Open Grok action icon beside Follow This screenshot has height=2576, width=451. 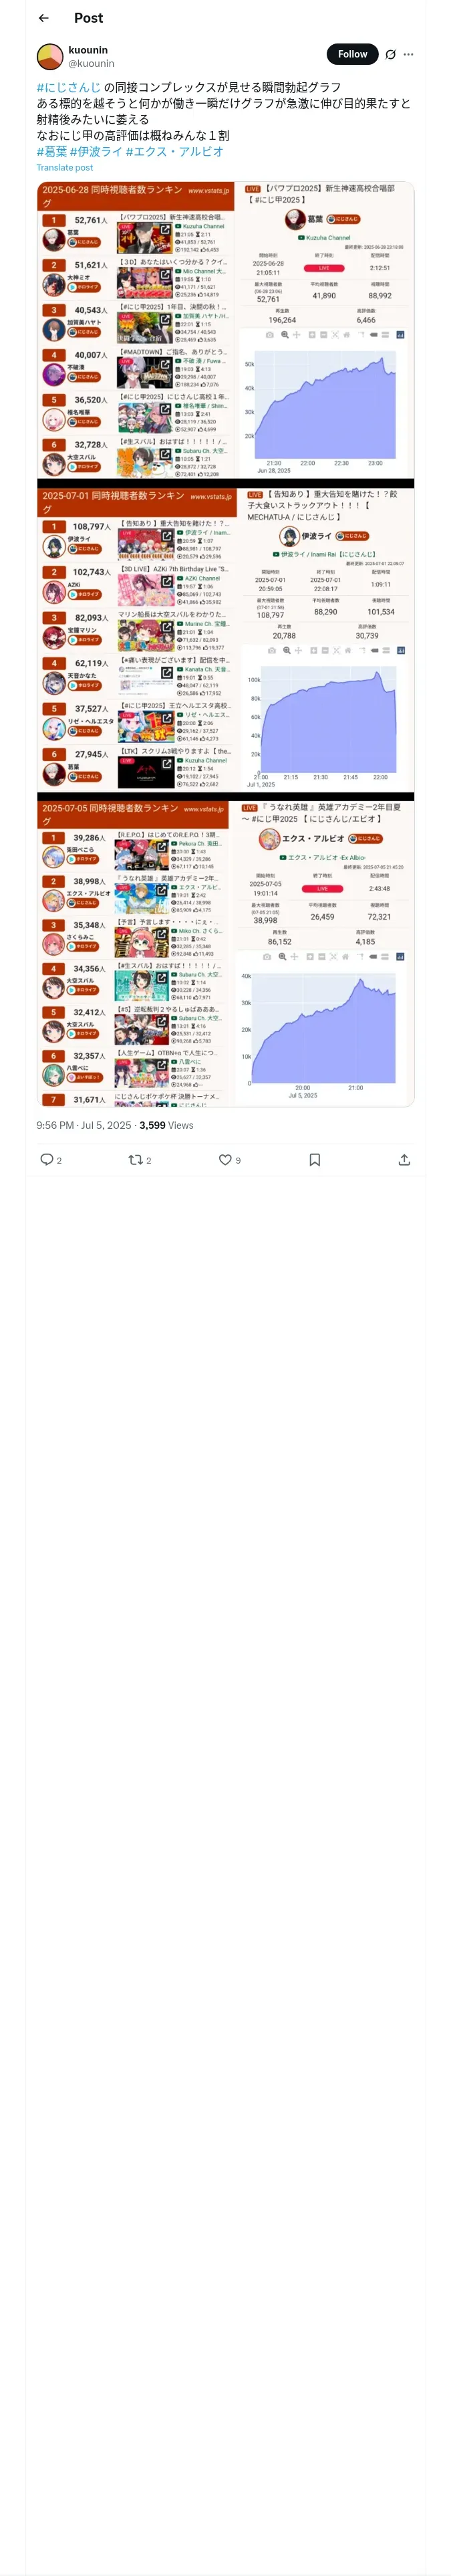coord(390,54)
